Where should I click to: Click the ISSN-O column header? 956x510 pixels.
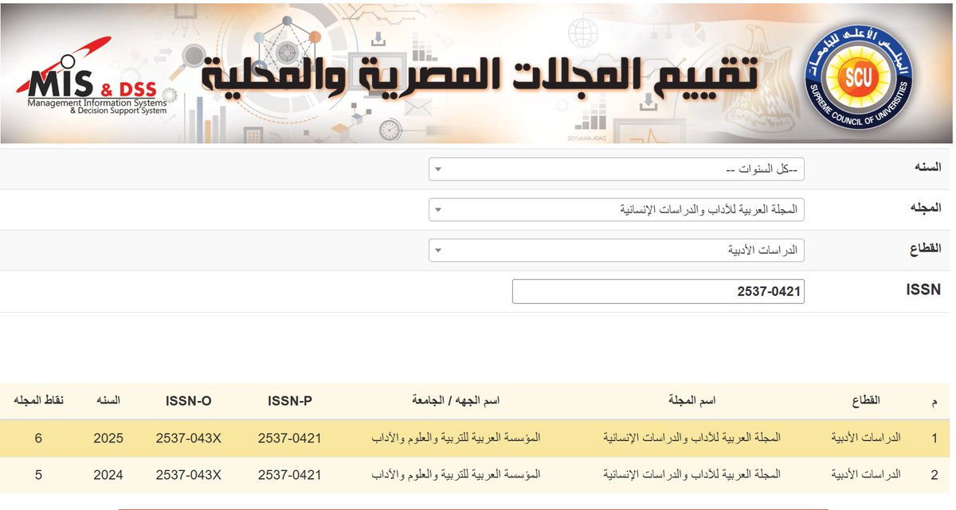tap(189, 401)
